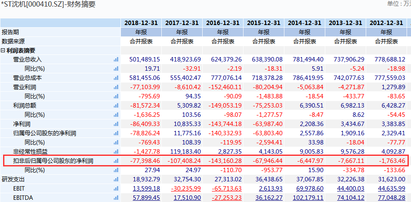
Task: Open chart icon for 研发支出 row
Action: (x=116, y=180)
